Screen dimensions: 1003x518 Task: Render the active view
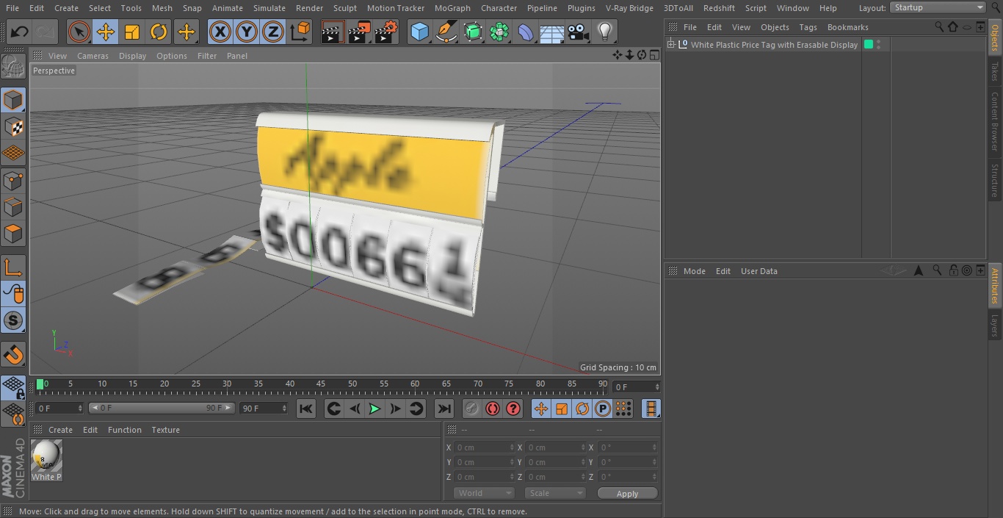333,32
